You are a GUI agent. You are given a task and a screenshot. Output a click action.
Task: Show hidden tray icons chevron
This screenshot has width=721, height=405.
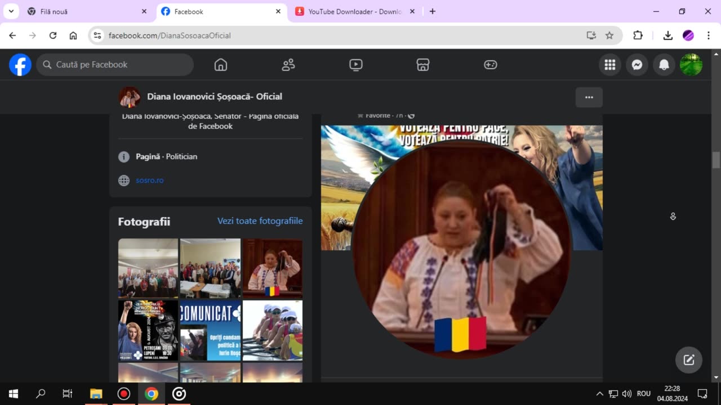coord(599,394)
